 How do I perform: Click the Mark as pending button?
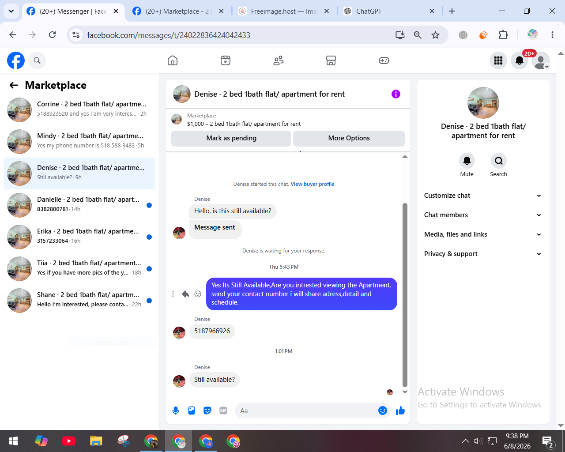(x=231, y=138)
